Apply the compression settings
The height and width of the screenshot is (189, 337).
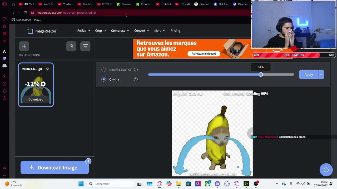[x=309, y=75]
